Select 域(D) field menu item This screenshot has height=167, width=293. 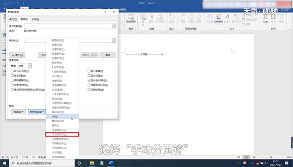(62, 116)
